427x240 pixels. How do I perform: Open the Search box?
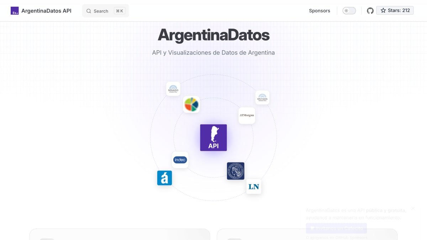click(x=105, y=11)
